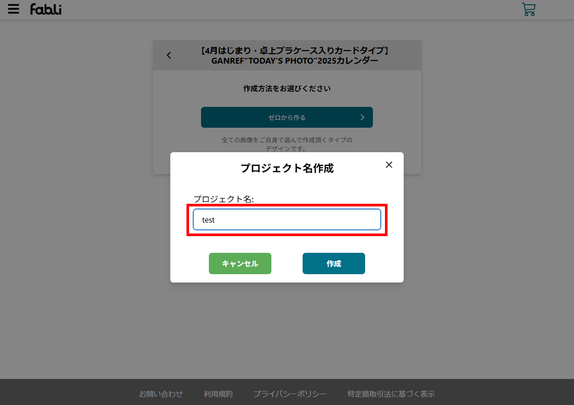Open the shopping cart

(x=529, y=9)
